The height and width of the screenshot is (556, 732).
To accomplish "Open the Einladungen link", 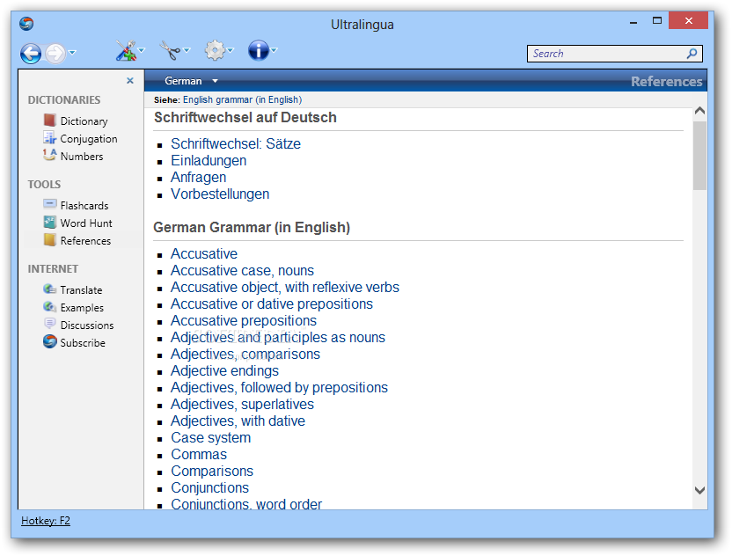I will [209, 161].
